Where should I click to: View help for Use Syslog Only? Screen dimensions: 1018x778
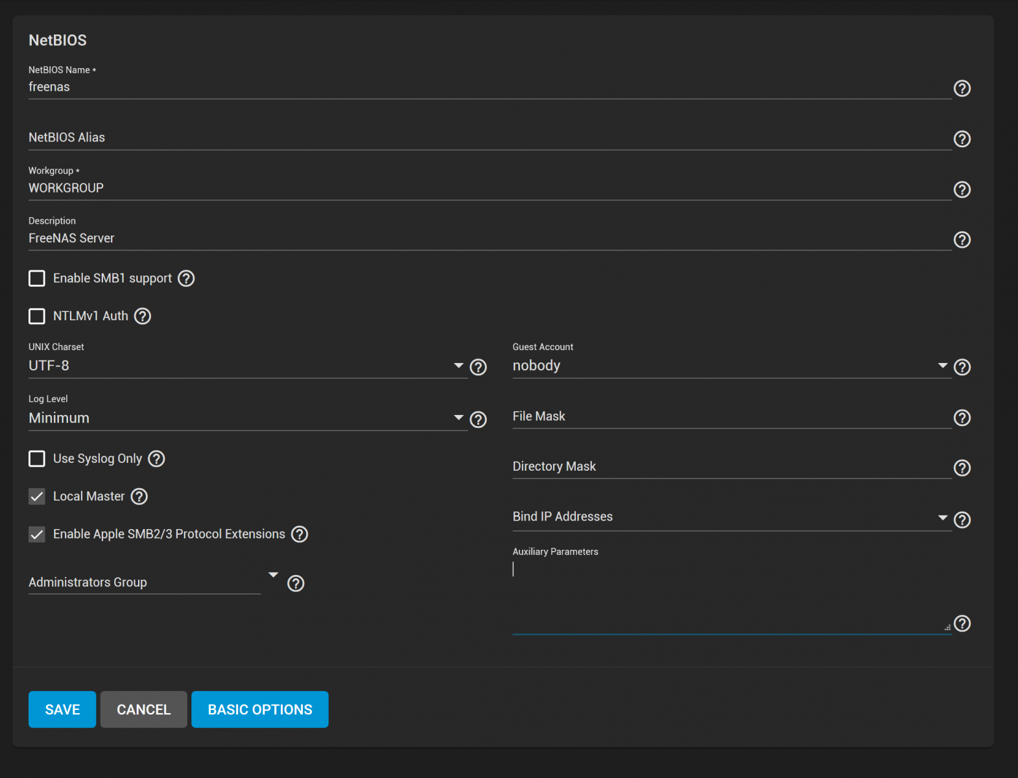(x=156, y=458)
